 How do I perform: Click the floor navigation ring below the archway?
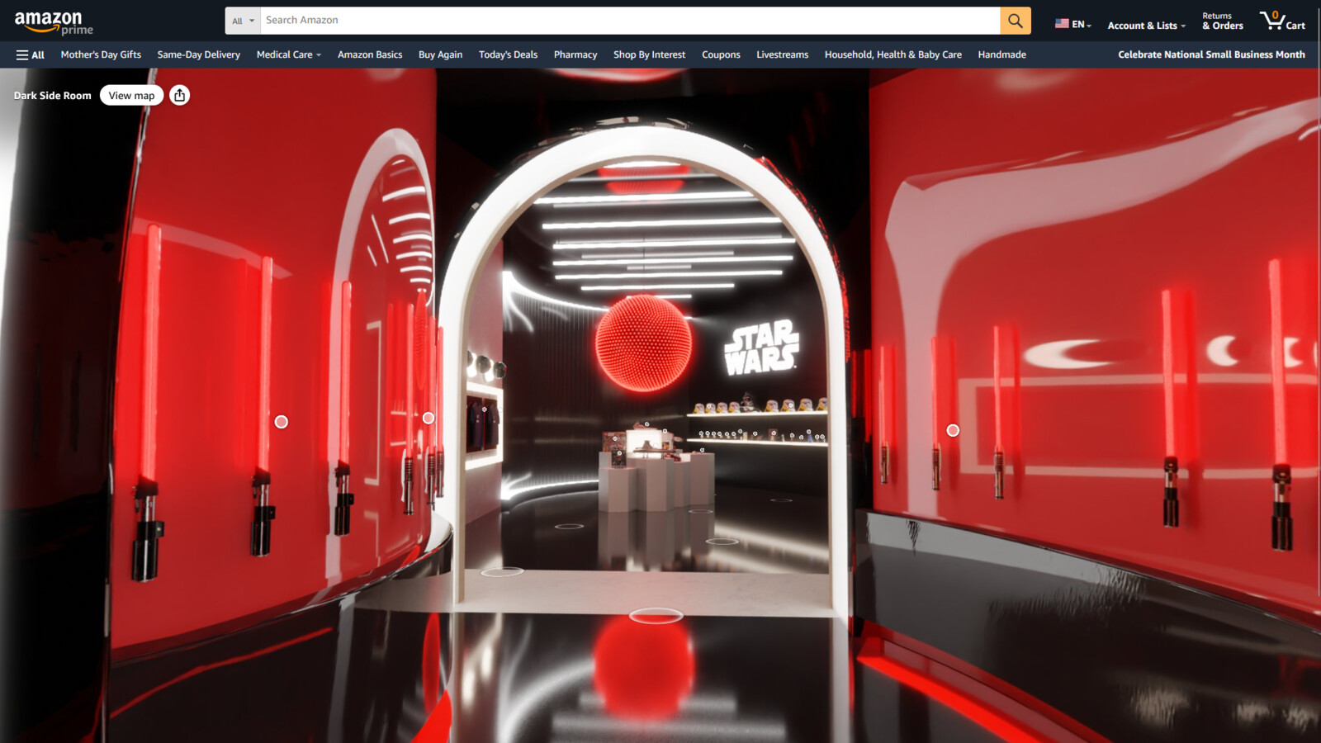click(656, 615)
